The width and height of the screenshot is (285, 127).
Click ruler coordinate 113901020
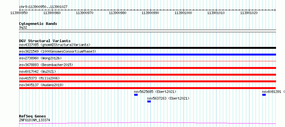pos(249,13)
